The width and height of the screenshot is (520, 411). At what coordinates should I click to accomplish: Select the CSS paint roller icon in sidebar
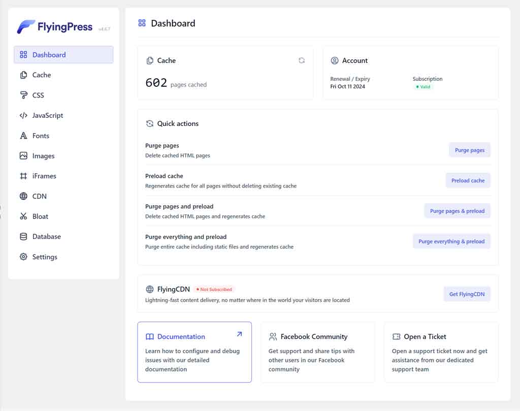pyautogui.click(x=23, y=95)
